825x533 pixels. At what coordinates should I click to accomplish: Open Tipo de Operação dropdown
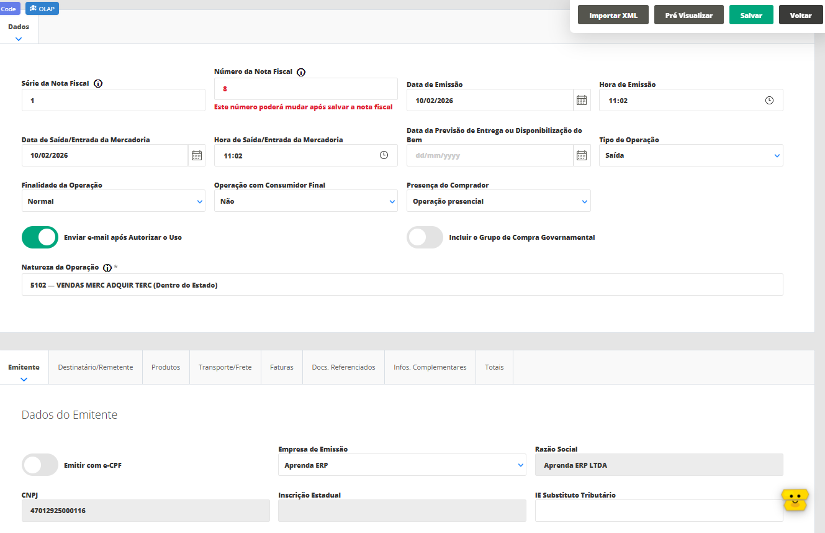pyautogui.click(x=690, y=155)
